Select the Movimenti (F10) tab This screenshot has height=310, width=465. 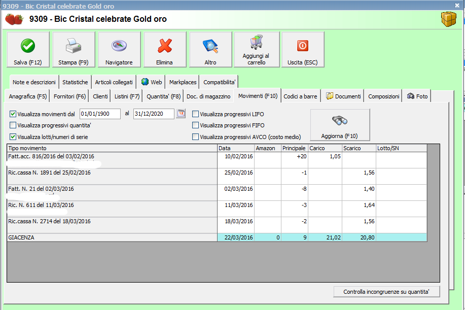coord(258,96)
